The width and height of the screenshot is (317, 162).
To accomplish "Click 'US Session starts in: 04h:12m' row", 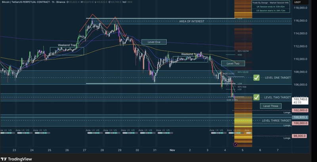I will (271, 11).
